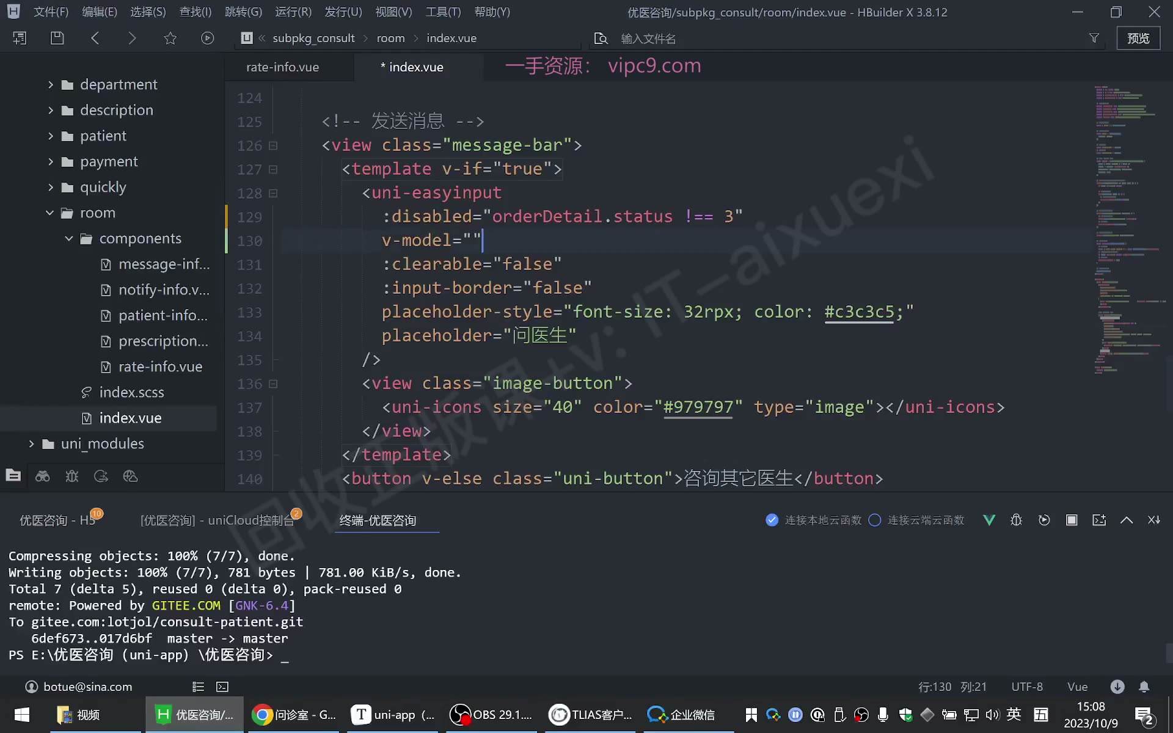Bookmark with the star icon

[170, 38]
